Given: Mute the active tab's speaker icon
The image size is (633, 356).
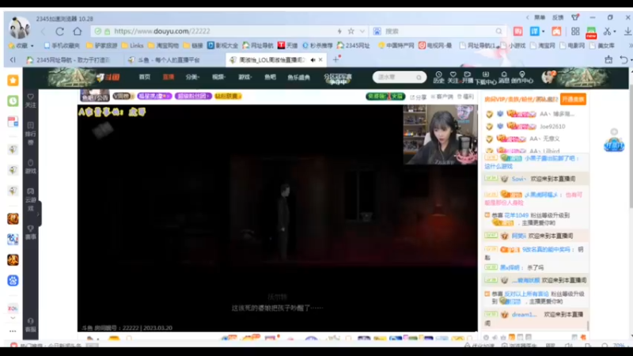Looking at the screenshot, I should pos(313,60).
